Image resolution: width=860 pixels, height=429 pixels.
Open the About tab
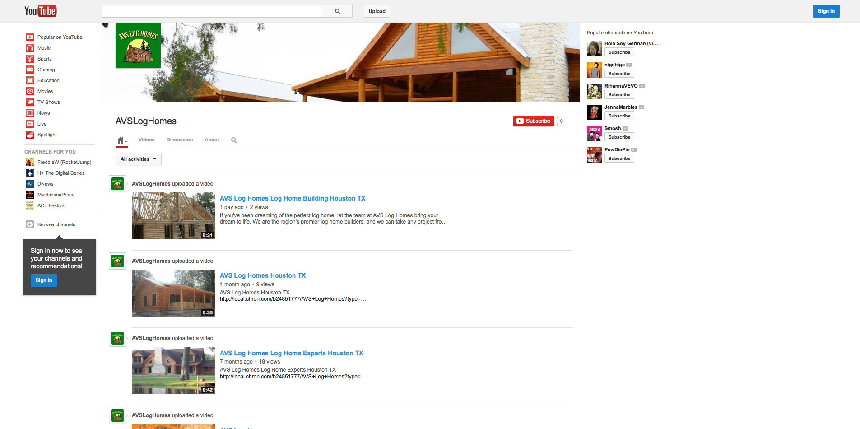tap(212, 140)
